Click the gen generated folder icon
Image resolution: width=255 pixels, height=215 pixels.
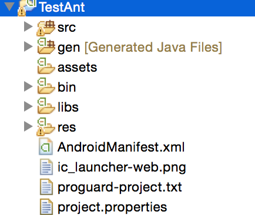tap(46, 46)
